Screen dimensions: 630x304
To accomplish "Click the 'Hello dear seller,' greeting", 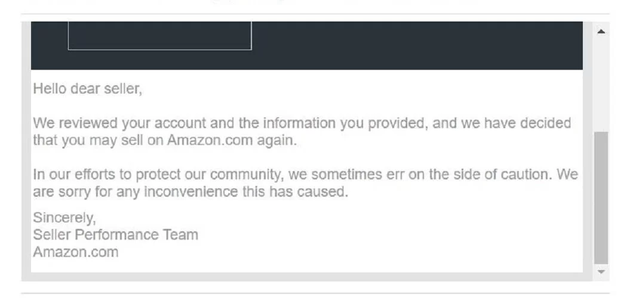I will click(88, 88).
